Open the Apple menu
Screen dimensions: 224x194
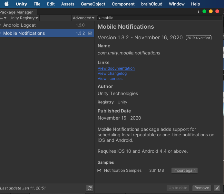(6, 4)
